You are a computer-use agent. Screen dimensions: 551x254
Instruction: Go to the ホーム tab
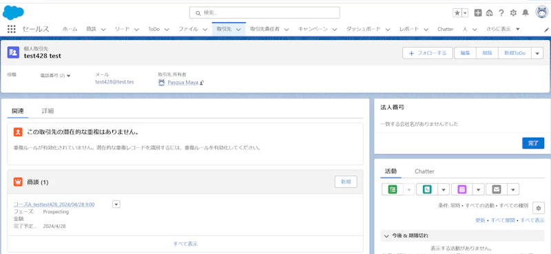coord(70,29)
